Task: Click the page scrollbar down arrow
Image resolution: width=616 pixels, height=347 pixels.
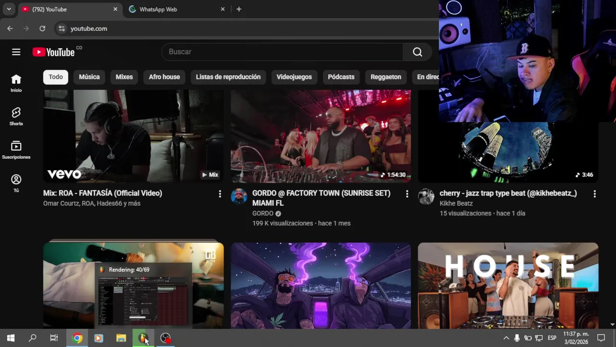Action: [612, 325]
